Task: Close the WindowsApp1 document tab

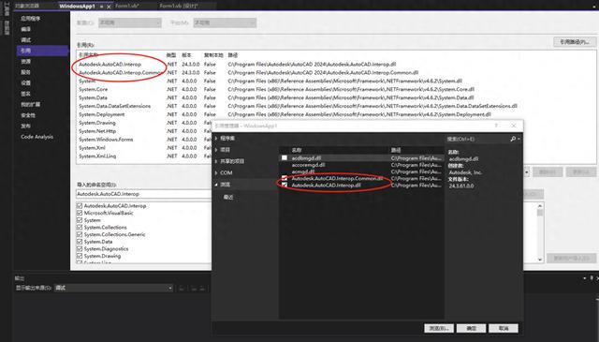Action: pyautogui.click(x=109, y=7)
